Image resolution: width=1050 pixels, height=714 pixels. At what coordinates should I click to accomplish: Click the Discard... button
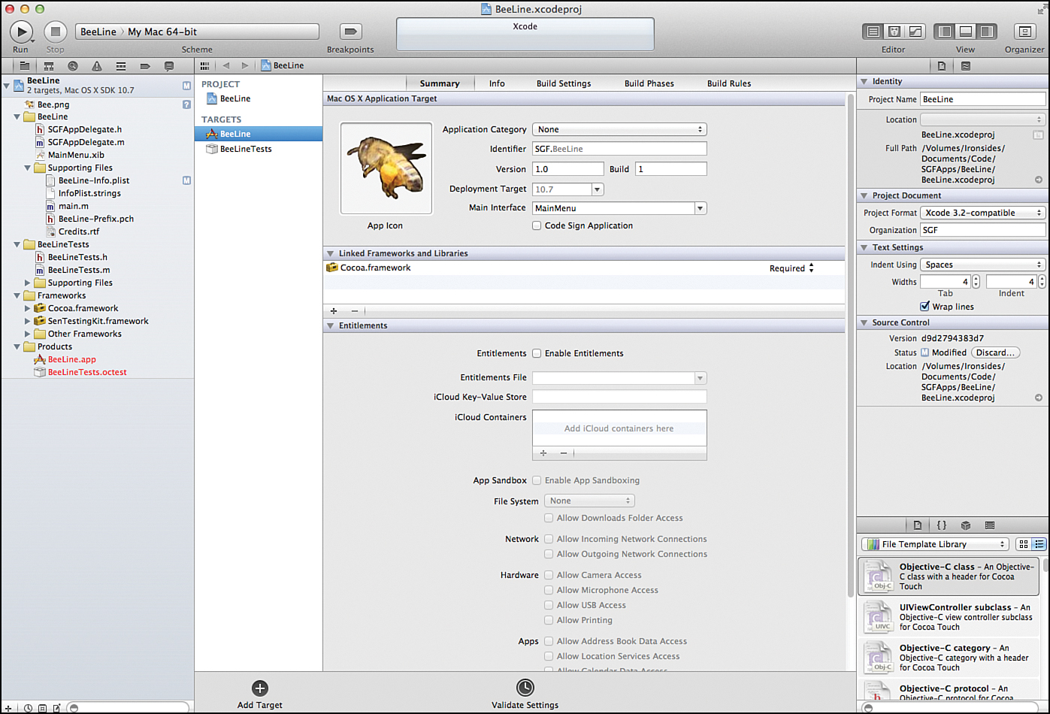click(995, 352)
